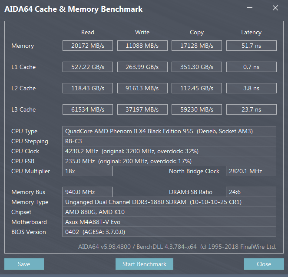This screenshot has height=277, width=288.
Task: Select Memory read value 20172 MB/s
Action: pyautogui.click(x=88, y=46)
